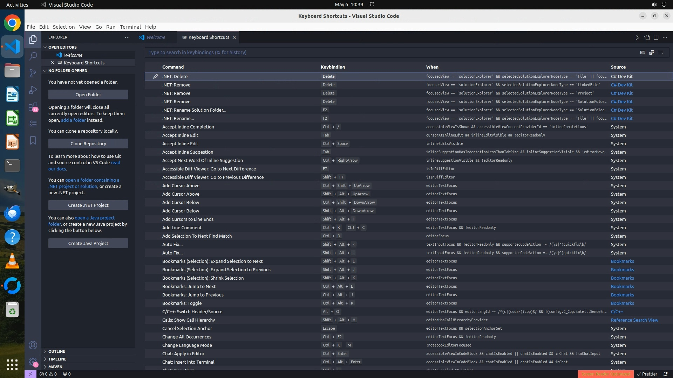Image resolution: width=673 pixels, height=378 pixels.
Task: Open the Source Control view
Action: click(x=33, y=73)
